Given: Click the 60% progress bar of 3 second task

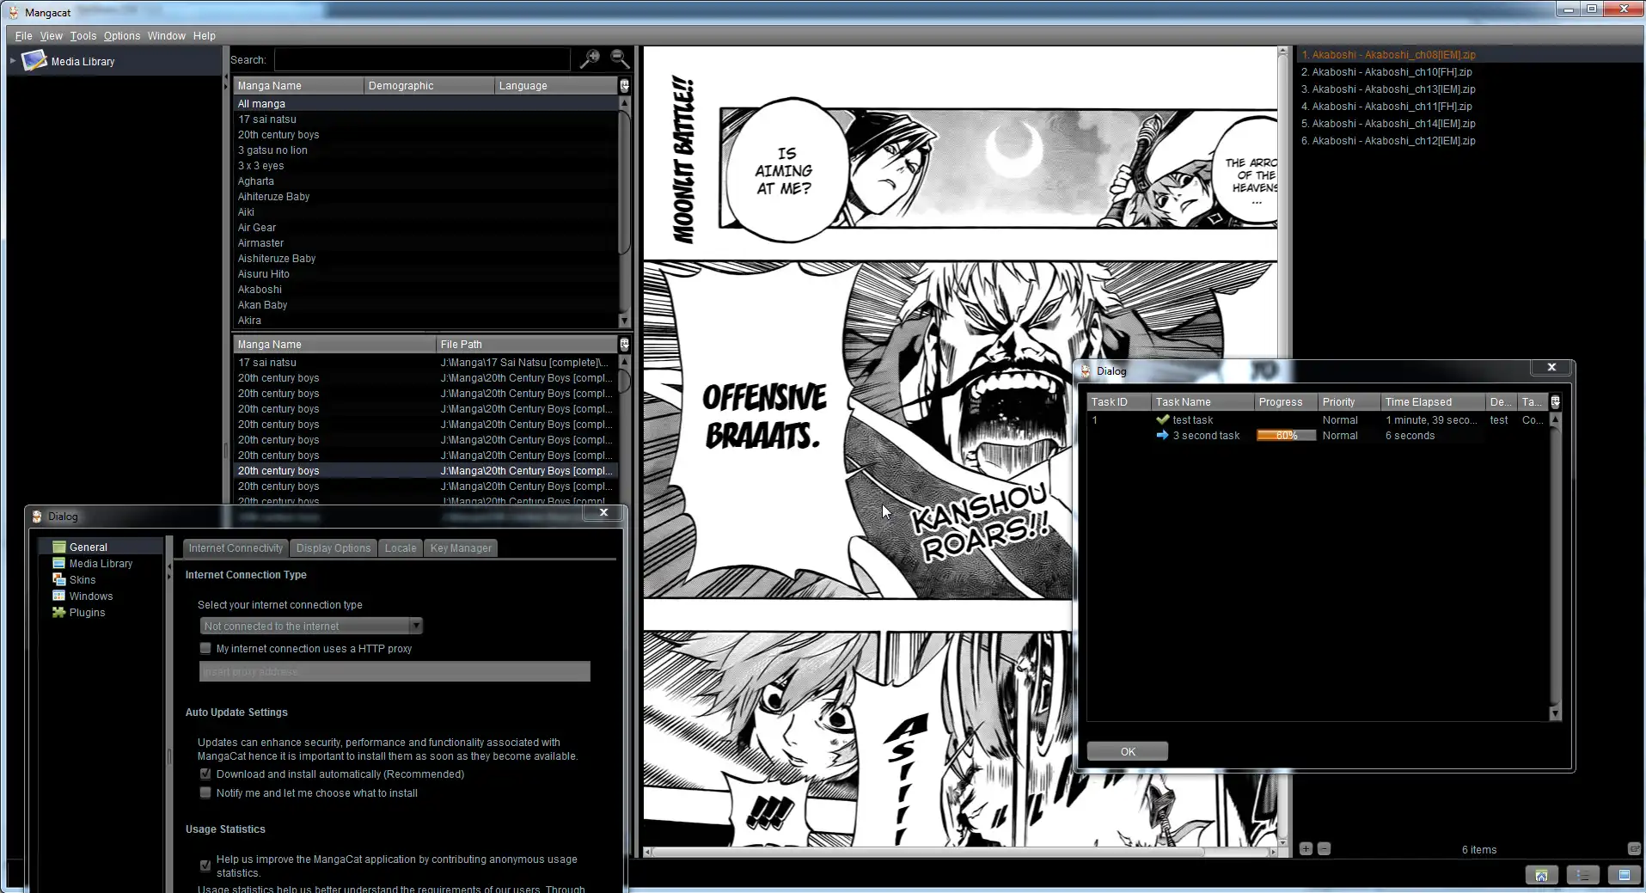Looking at the screenshot, I should (1286, 435).
